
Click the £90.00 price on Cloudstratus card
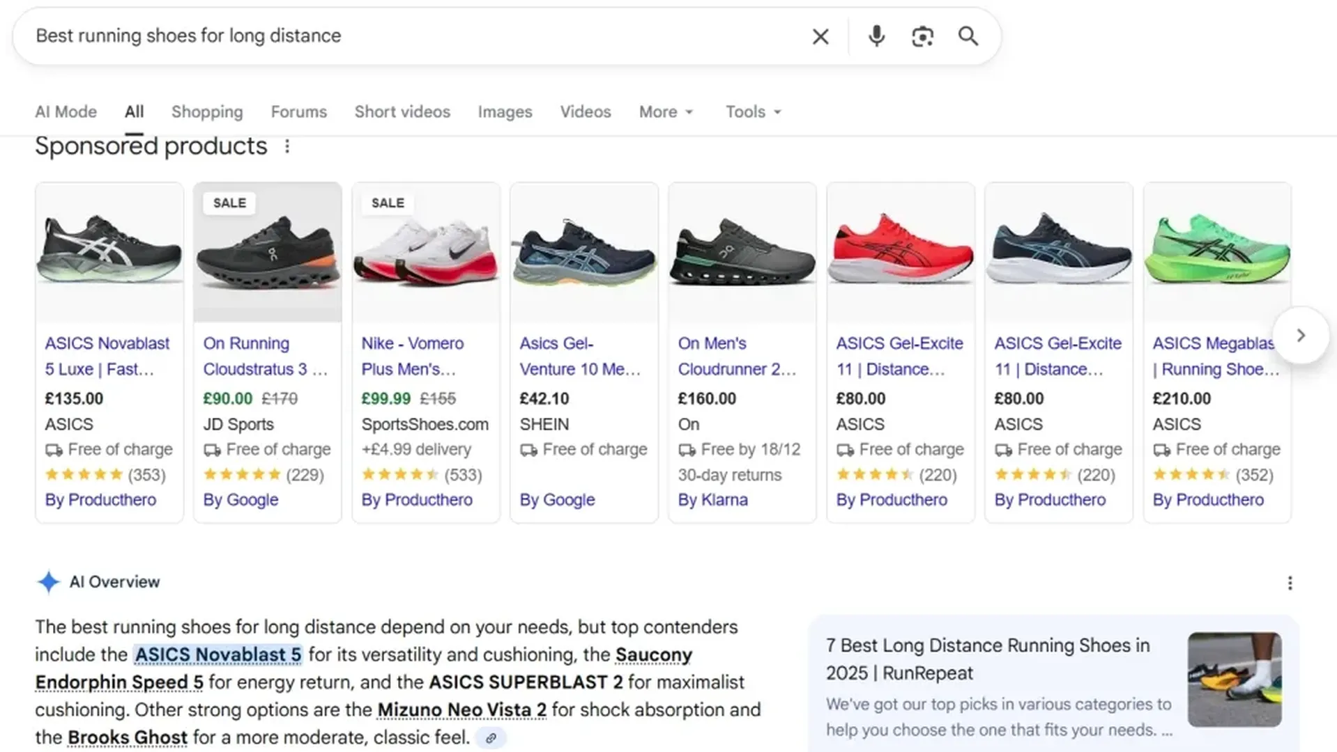[x=227, y=399]
